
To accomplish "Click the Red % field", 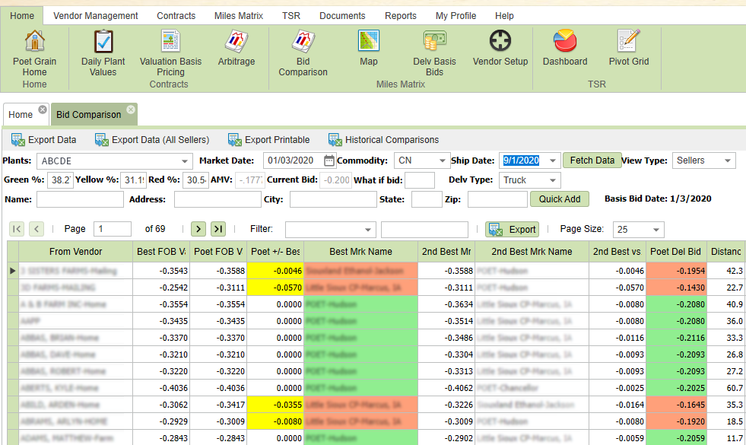I will point(195,180).
